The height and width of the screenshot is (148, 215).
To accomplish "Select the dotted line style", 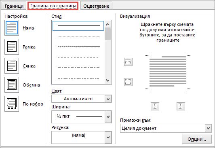I will (79, 36).
